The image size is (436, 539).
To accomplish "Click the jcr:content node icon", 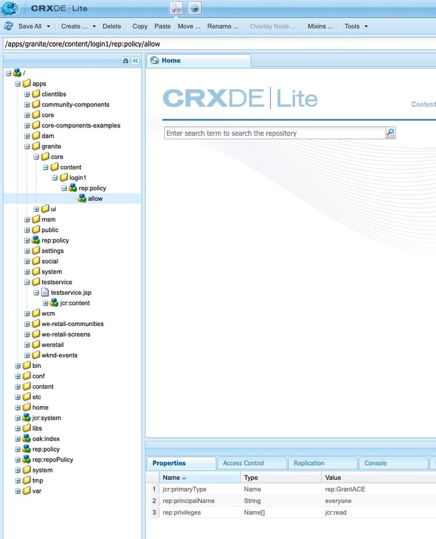I will 54,303.
